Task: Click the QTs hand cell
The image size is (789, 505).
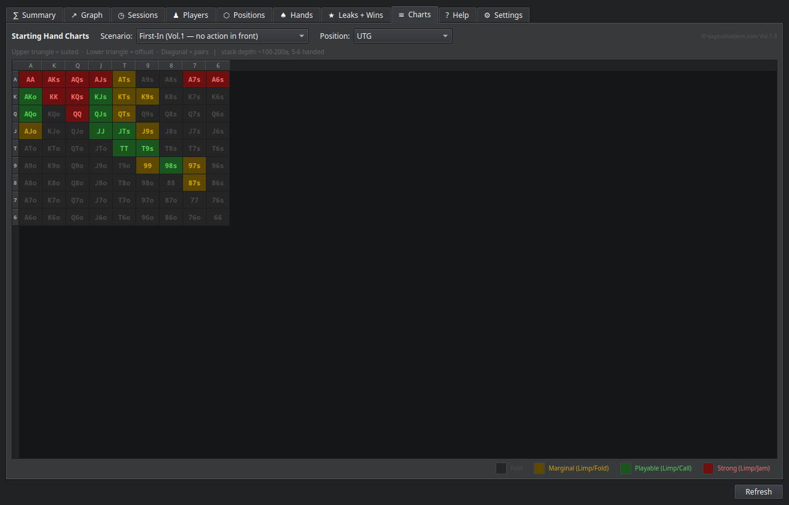Action: pos(125,114)
